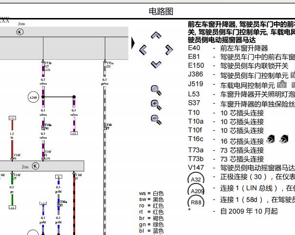This screenshot has width=295, height=235.
Task: Click the bl = 蓝色 color code entry
Action: click(151, 231)
